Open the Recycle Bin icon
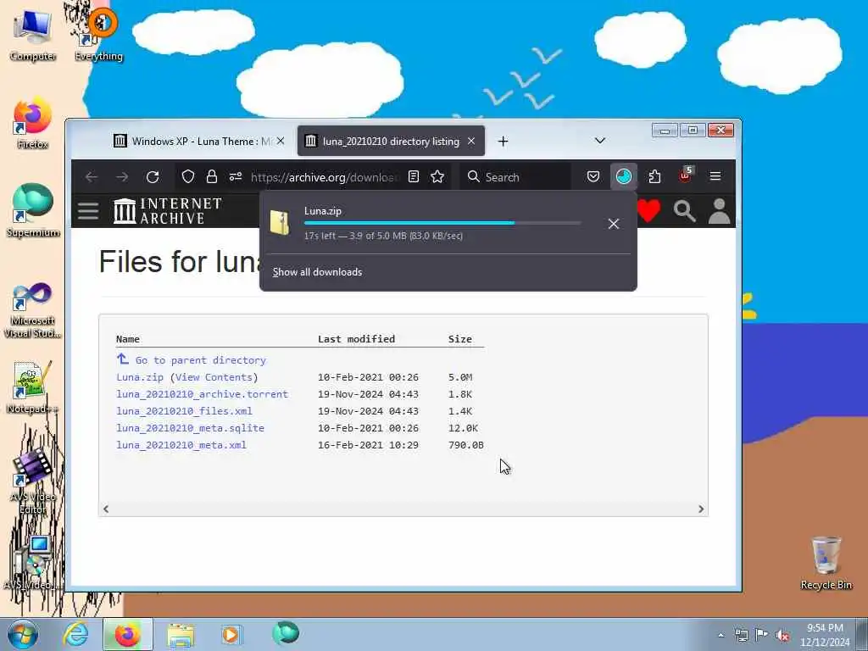 pyautogui.click(x=826, y=563)
